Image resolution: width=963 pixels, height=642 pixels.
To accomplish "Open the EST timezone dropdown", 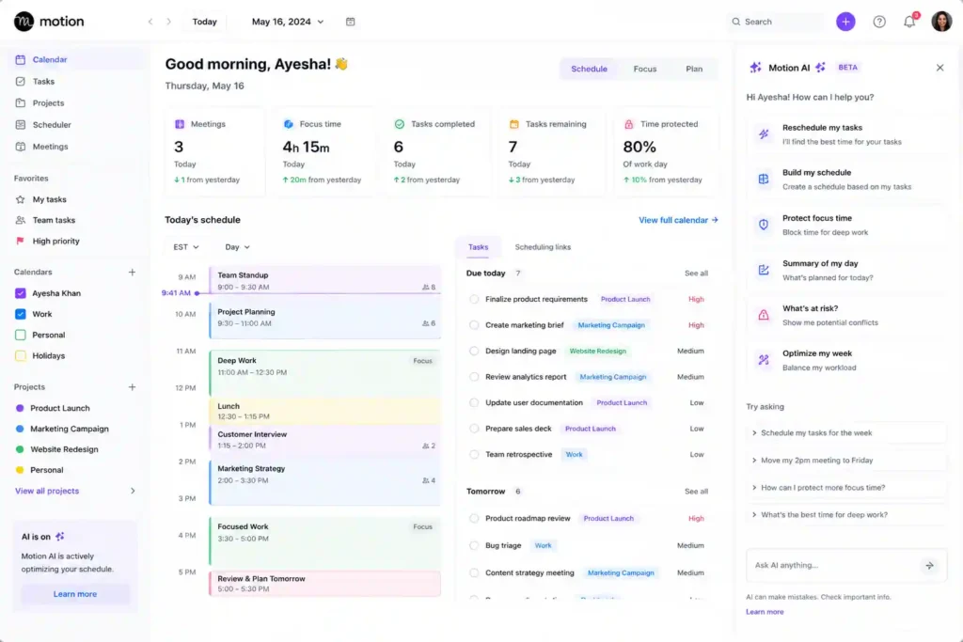I will 185,246.
